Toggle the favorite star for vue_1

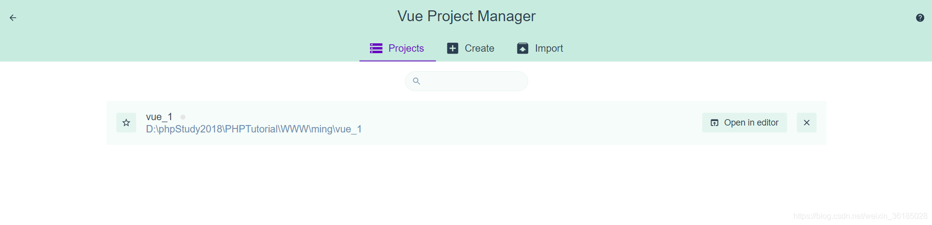click(x=126, y=123)
